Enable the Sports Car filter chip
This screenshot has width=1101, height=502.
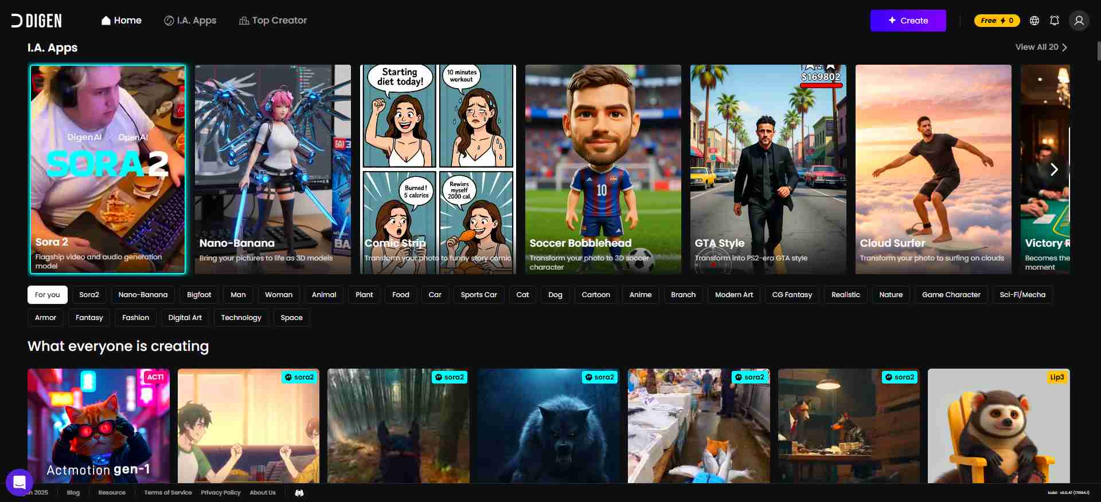point(478,295)
